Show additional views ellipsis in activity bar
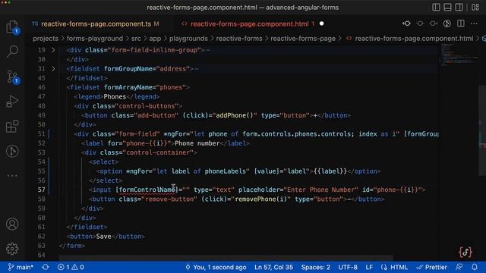Image resolution: width=486 pixels, height=273 pixels. click(12, 176)
